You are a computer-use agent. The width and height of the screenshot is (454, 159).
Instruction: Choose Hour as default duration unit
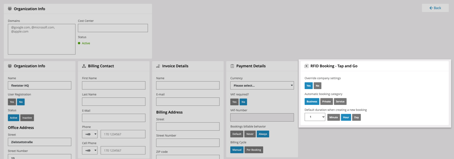[x=346, y=117]
